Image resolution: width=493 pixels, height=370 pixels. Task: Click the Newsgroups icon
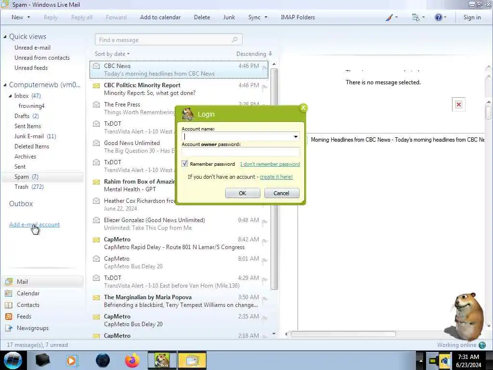point(9,328)
